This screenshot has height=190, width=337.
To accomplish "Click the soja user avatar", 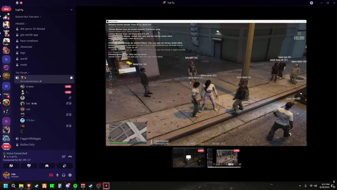I will coord(6,175).
